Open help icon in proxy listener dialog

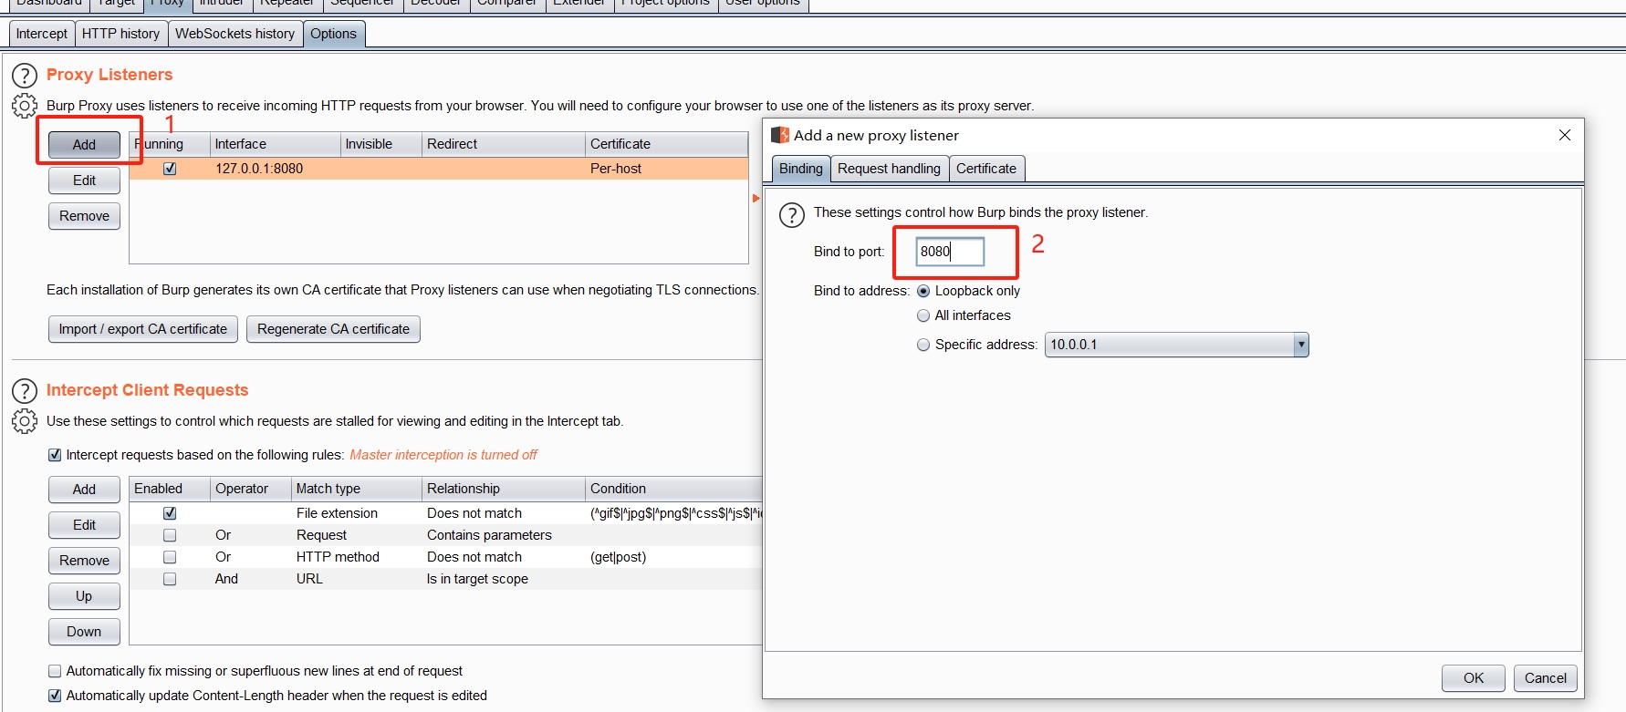click(791, 215)
